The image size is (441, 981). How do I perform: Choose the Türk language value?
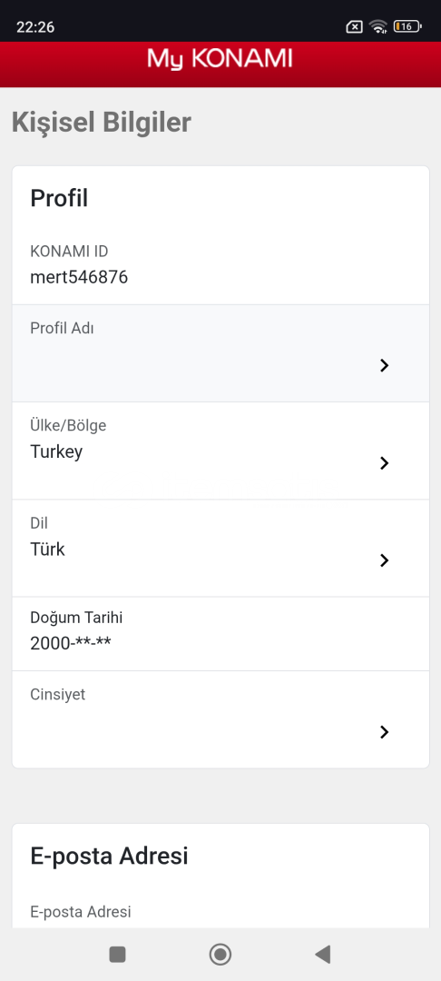[47, 550]
